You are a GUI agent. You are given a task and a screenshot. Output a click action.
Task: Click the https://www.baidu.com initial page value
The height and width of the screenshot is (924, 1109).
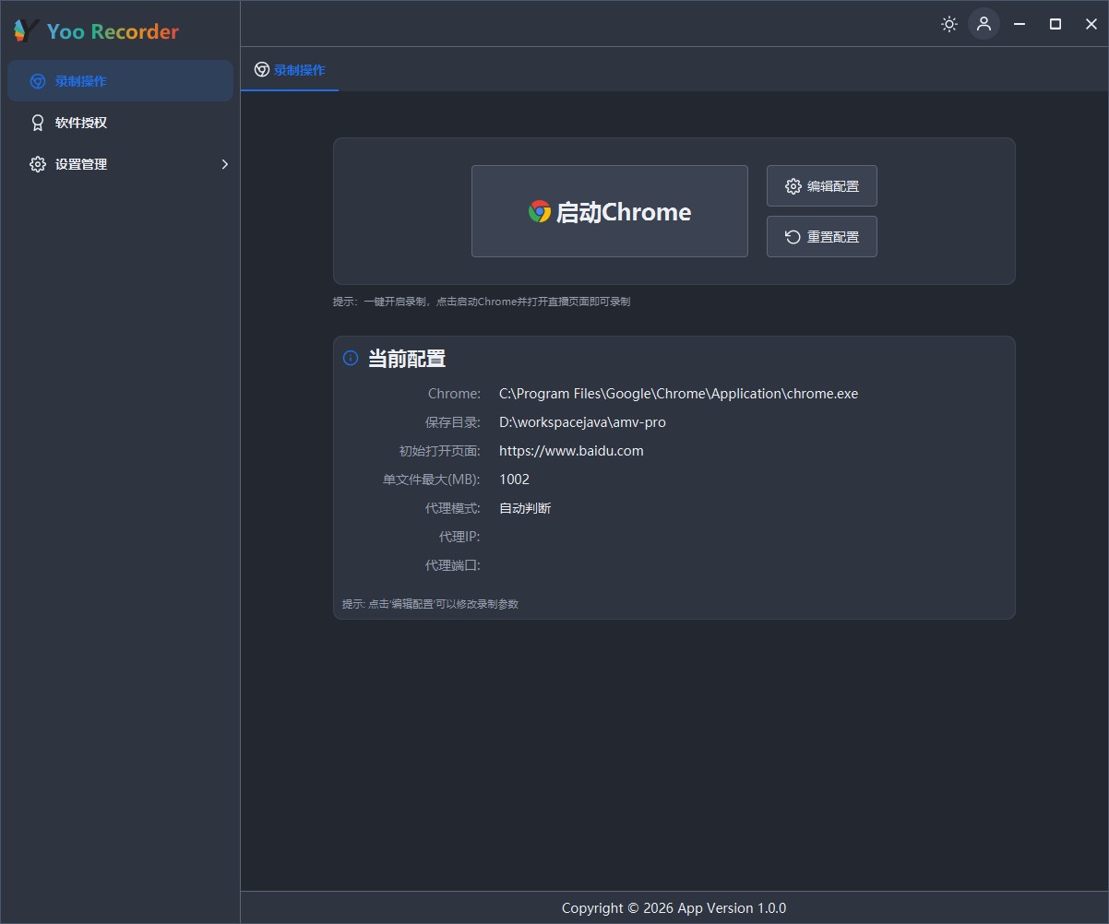pyautogui.click(x=571, y=451)
